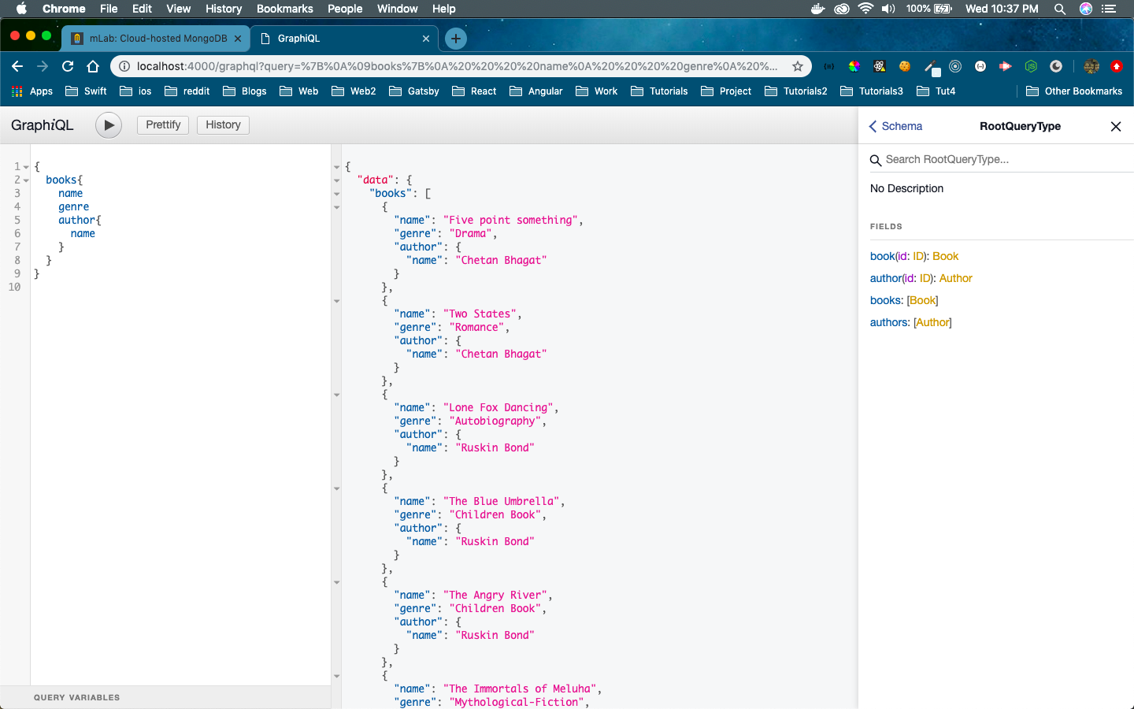
Task: Open the Window menu
Action: tap(397, 9)
